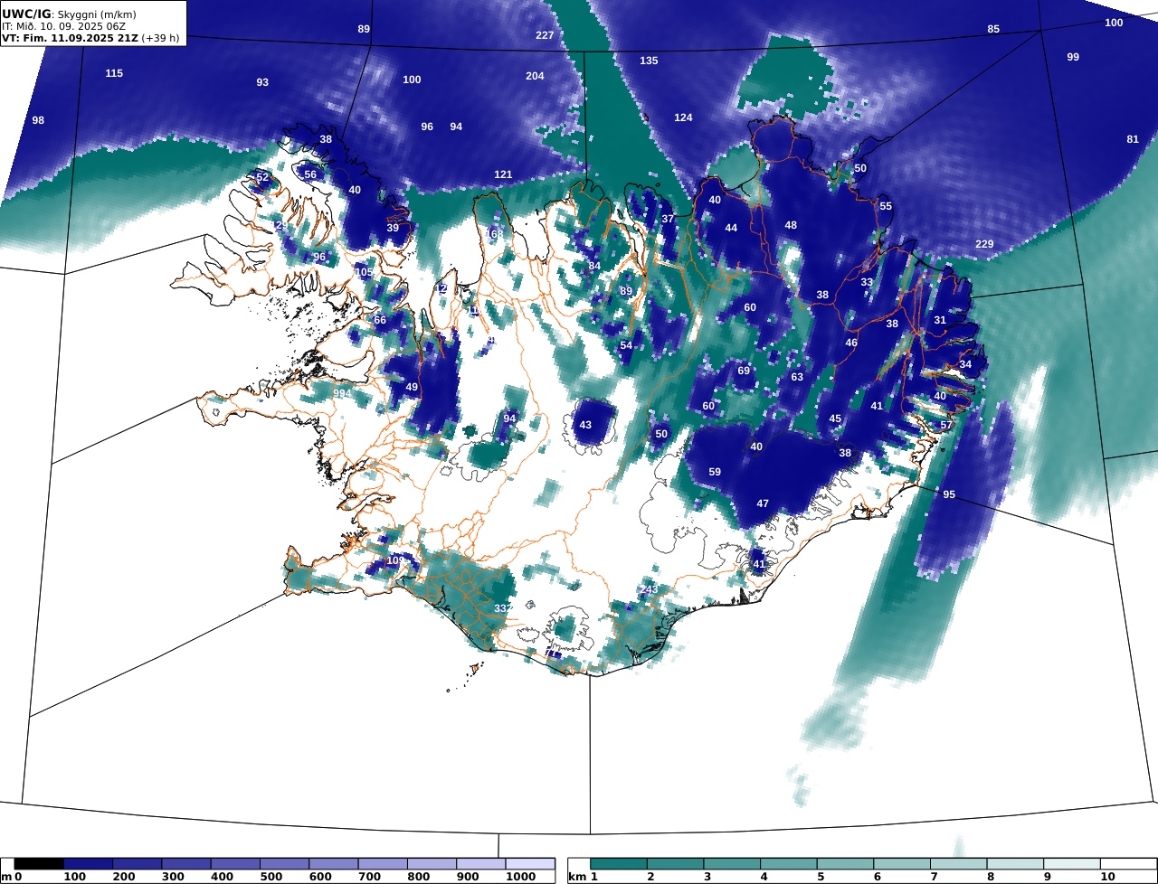Image resolution: width=1158 pixels, height=884 pixels.
Task: Click the map value 98
Action: 38,120
